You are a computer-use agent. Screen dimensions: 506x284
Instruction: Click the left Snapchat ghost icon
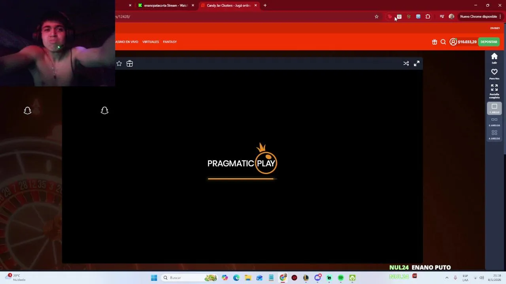27,111
